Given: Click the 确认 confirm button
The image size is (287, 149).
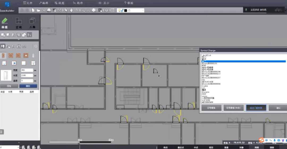Looking at the screenshot, I should point(278,108).
